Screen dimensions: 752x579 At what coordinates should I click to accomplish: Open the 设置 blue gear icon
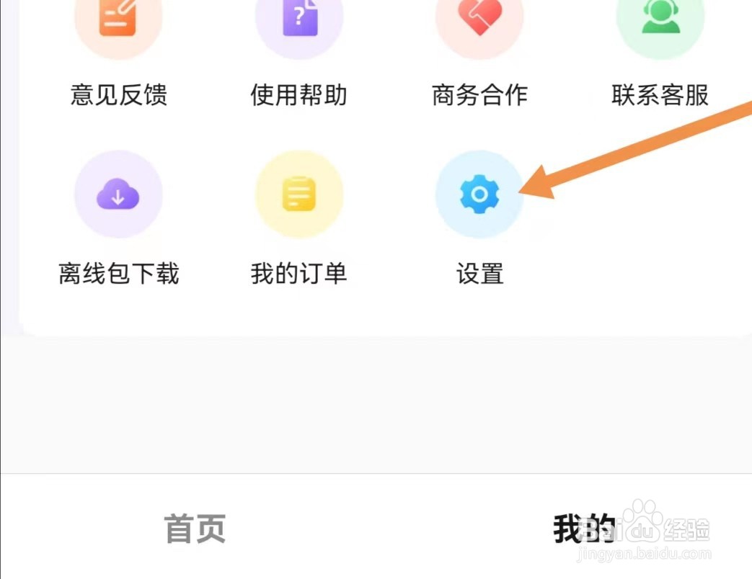point(479,194)
